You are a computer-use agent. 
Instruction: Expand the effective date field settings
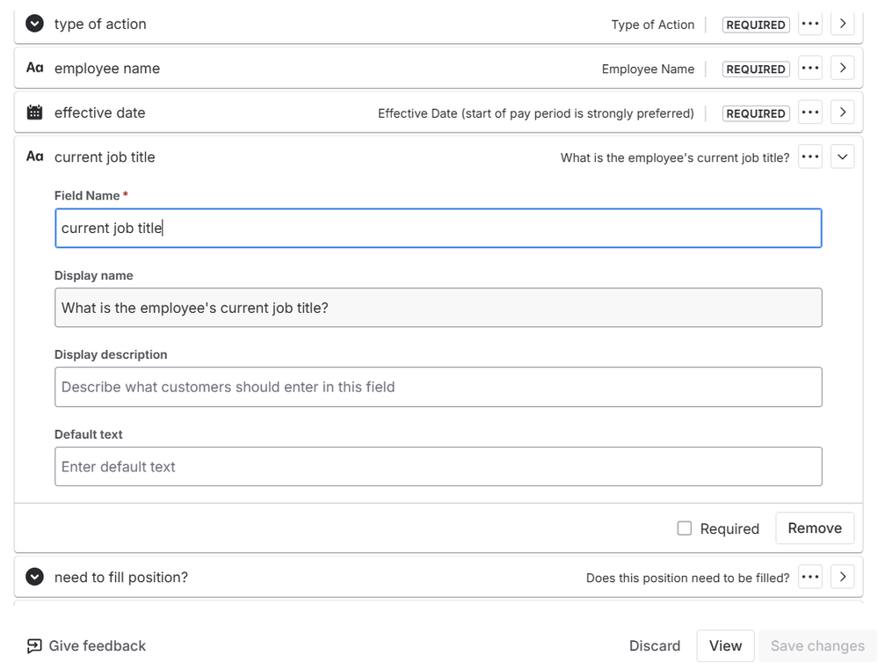[842, 112]
